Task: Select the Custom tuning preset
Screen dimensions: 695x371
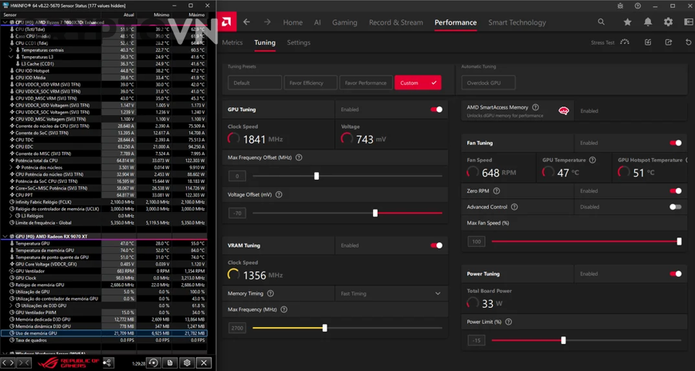Action: coord(418,83)
